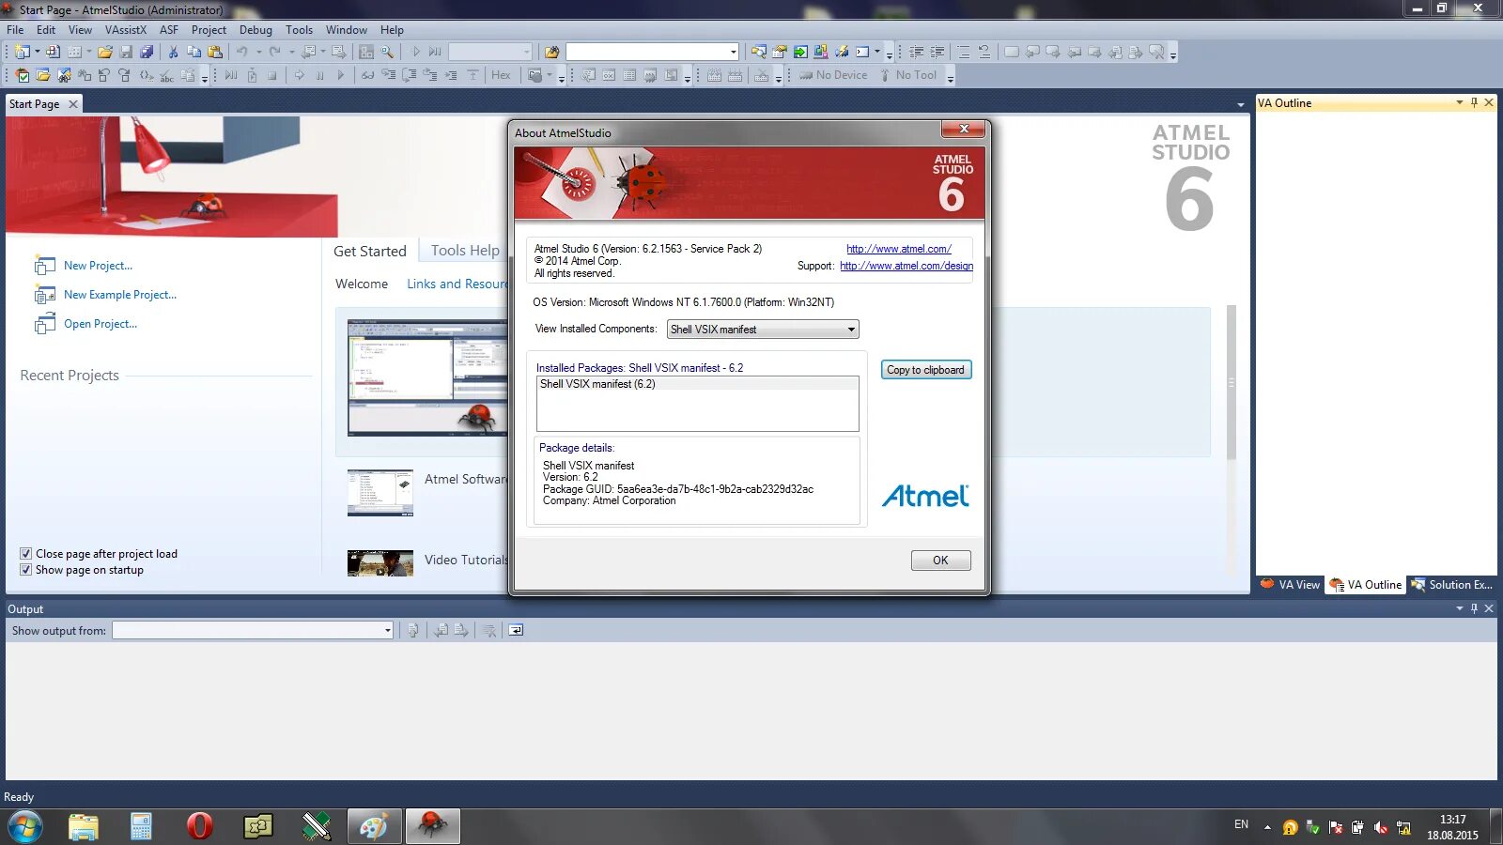Click the Atmel Studio screenshot welcome thumbnail
This screenshot has height=845, width=1503.
point(427,377)
